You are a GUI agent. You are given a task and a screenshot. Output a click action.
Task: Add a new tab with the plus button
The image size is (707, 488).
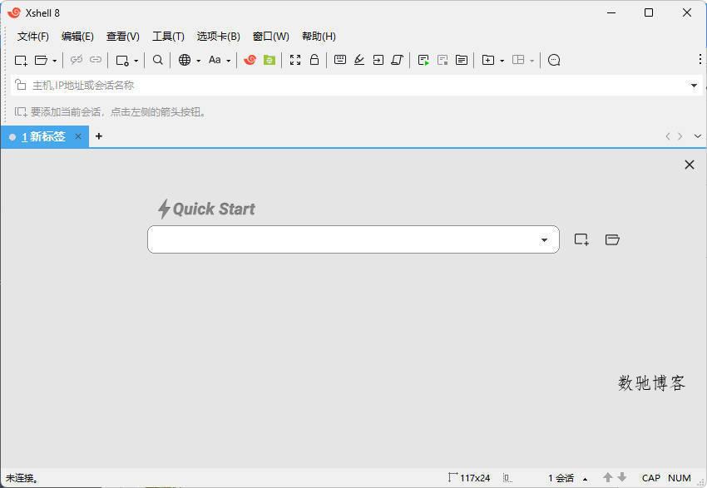[x=99, y=136]
